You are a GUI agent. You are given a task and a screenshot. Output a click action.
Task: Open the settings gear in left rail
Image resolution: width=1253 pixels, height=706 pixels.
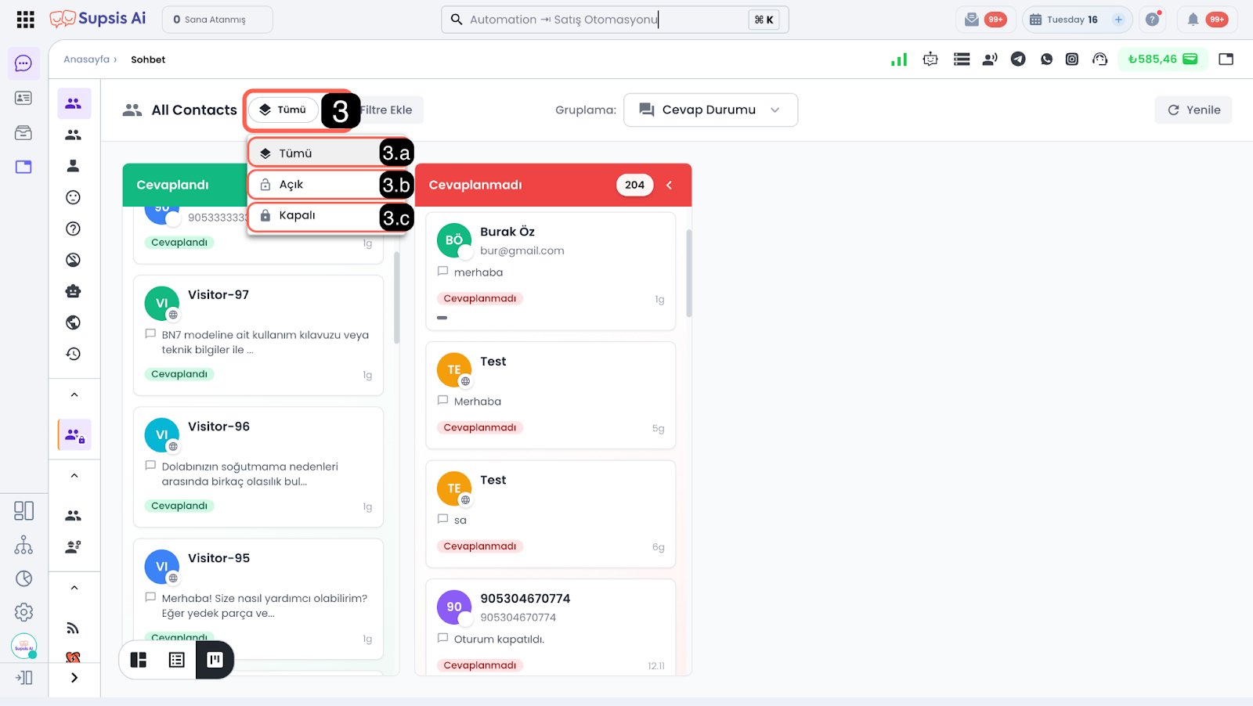(x=23, y=612)
